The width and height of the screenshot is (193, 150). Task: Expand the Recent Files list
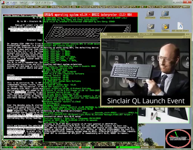(x=155, y=7)
